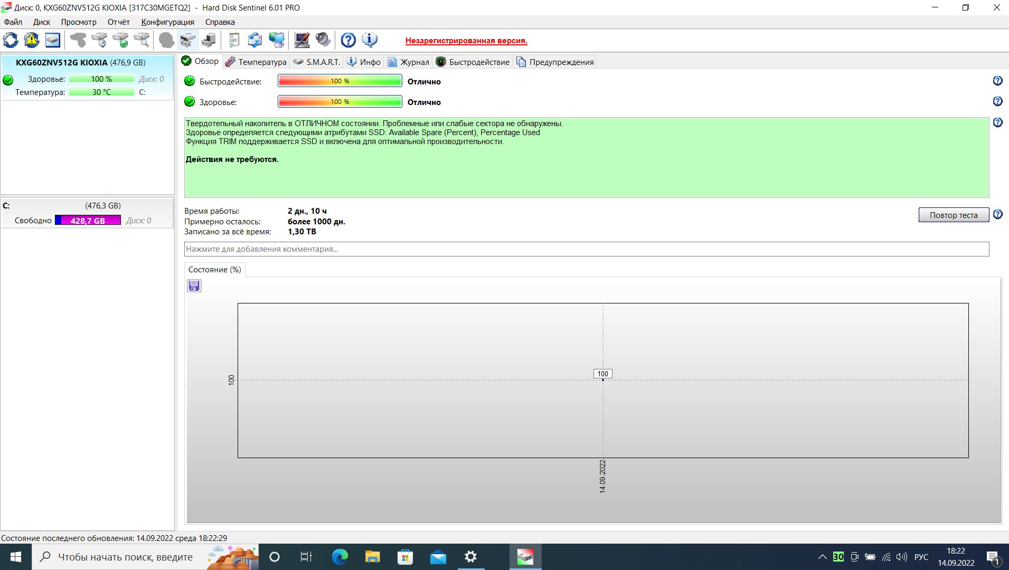This screenshot has width=1009, height=570.
Task: Click the taskbar search box
Action: [x=145, y=557]
